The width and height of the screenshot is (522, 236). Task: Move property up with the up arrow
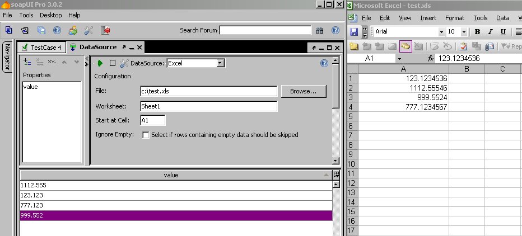tap(64, 62)
